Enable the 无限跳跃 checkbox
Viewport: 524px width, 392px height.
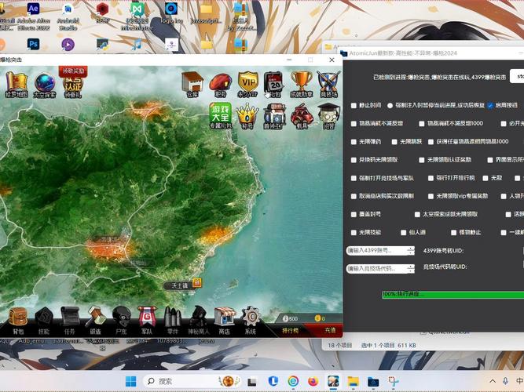pyautogui.click(x=394, y=142)
